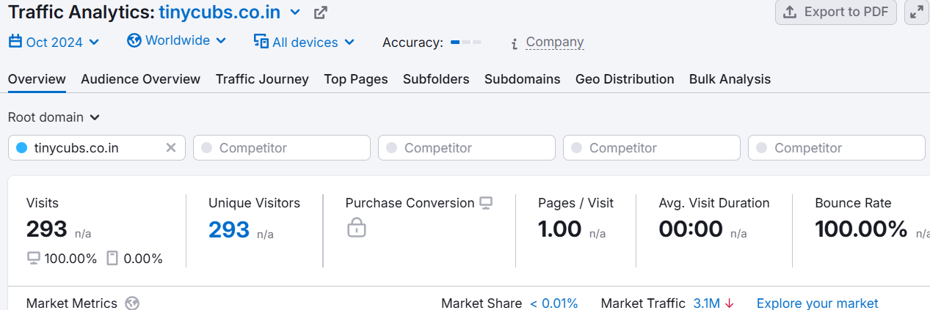The image size is (930, 310).
Task: Expand the Root domain selector
Action: coord(54,117)
